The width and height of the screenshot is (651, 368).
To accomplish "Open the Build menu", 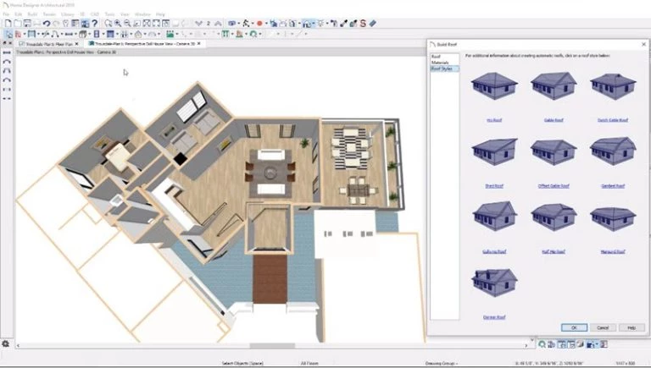I will click(x=32, y=14).
